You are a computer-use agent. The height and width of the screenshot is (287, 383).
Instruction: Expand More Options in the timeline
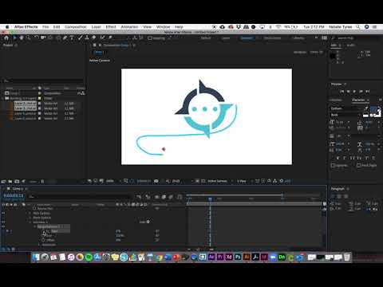30,218
